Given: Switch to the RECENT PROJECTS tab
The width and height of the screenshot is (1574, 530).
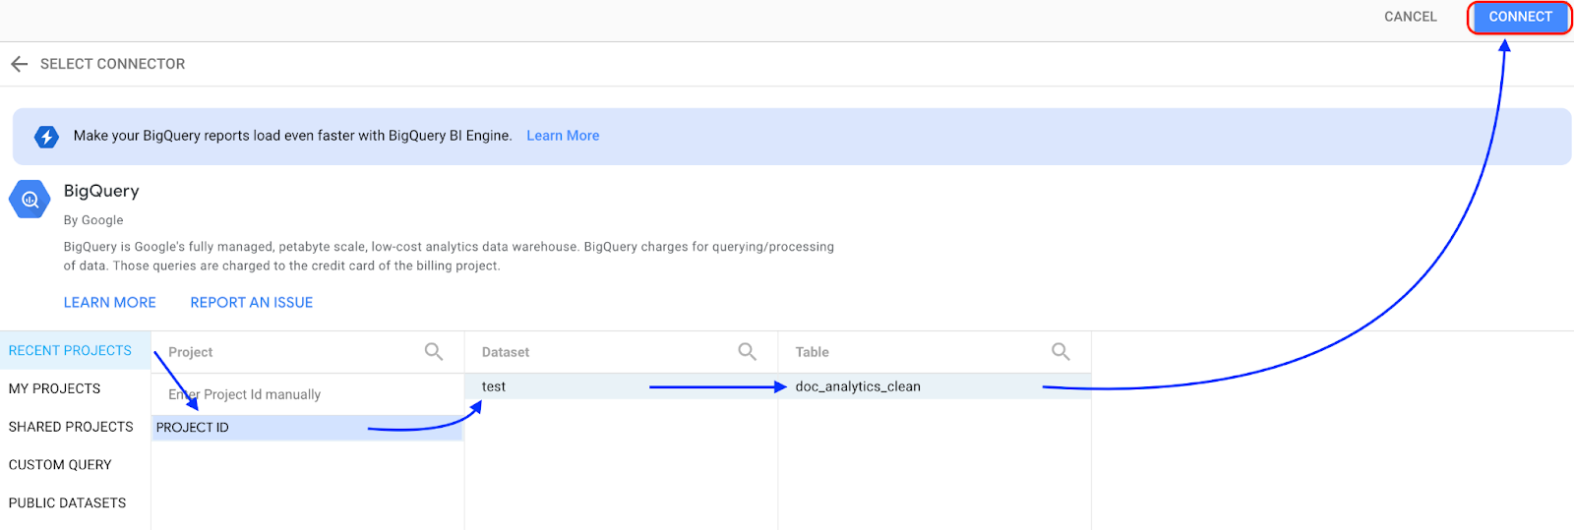Looking at the screenshot, I should coord(70,351).
